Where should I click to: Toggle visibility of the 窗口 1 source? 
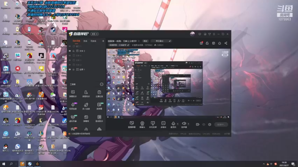(70, 46)
